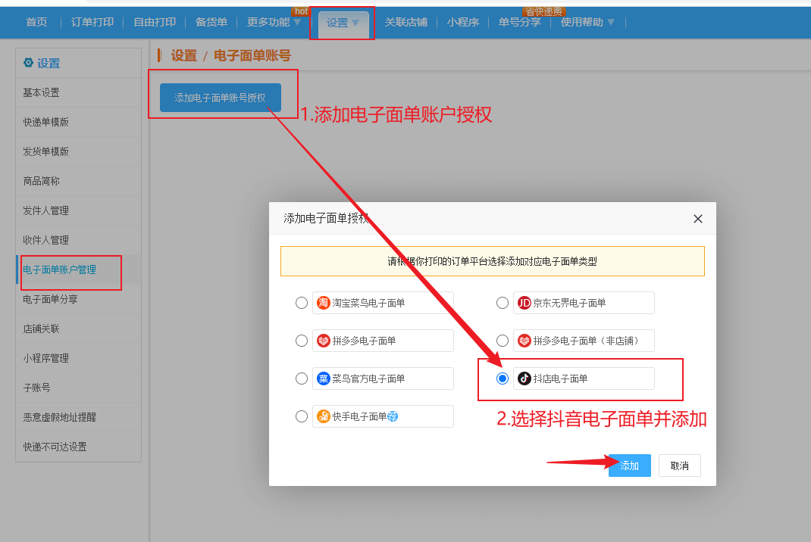This screenshot has width=811, height=542.
Task: Open 快递单模版 in the sidebar
Action: pyautogui.click(x=79, y=122)
